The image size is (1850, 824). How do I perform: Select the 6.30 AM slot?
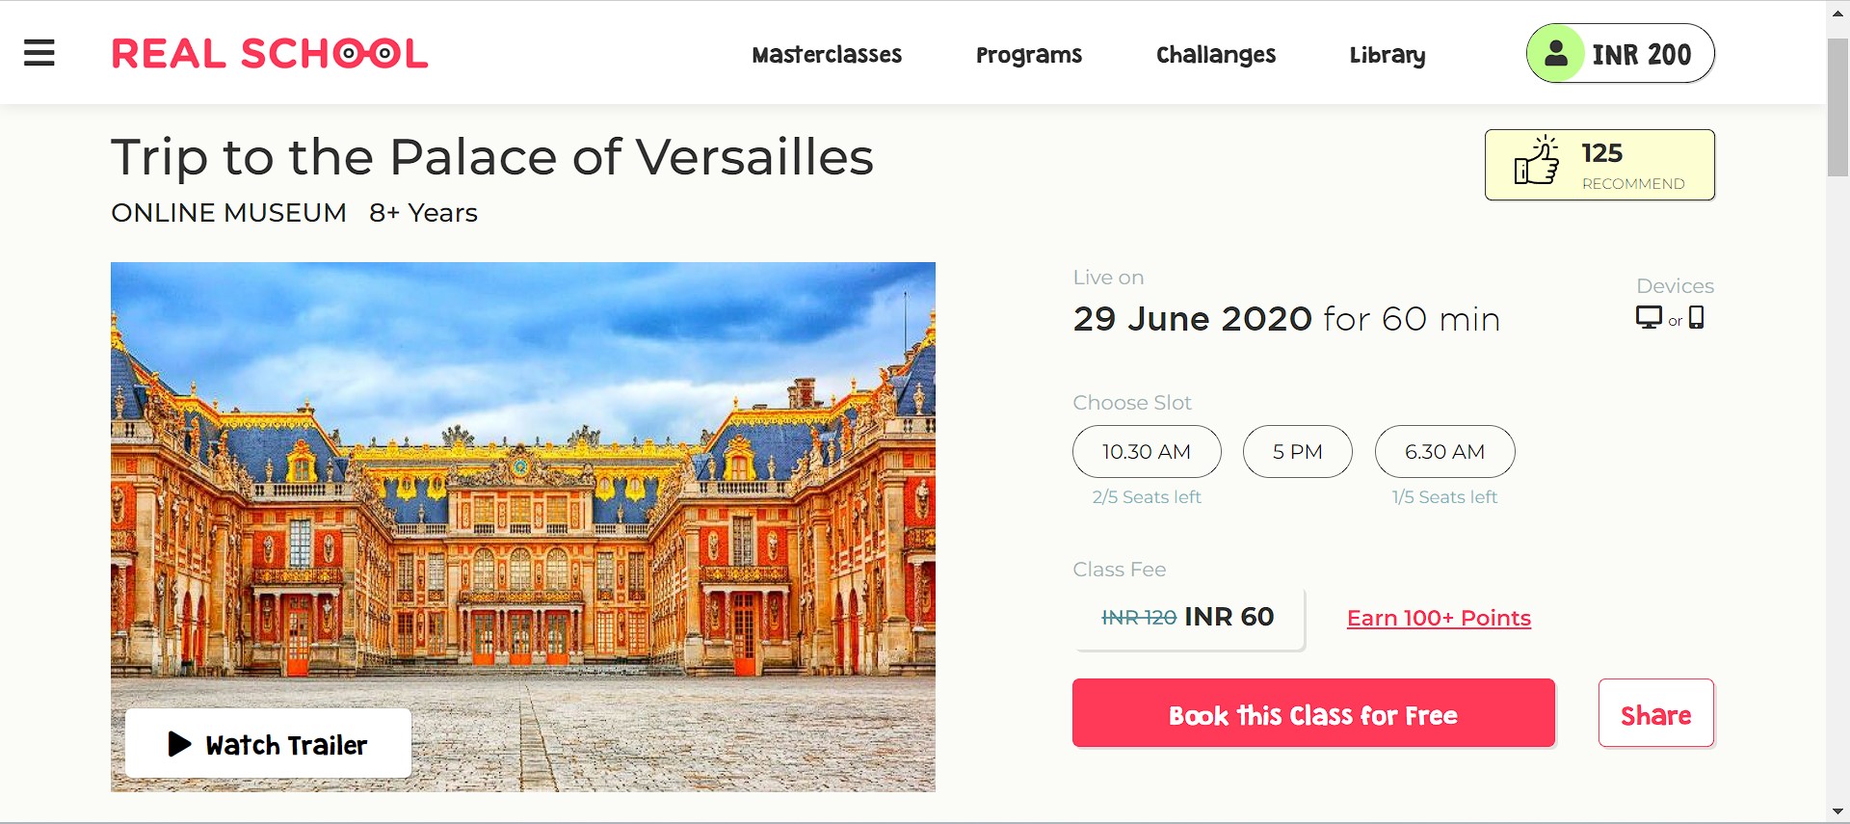tap(1445, 451)
